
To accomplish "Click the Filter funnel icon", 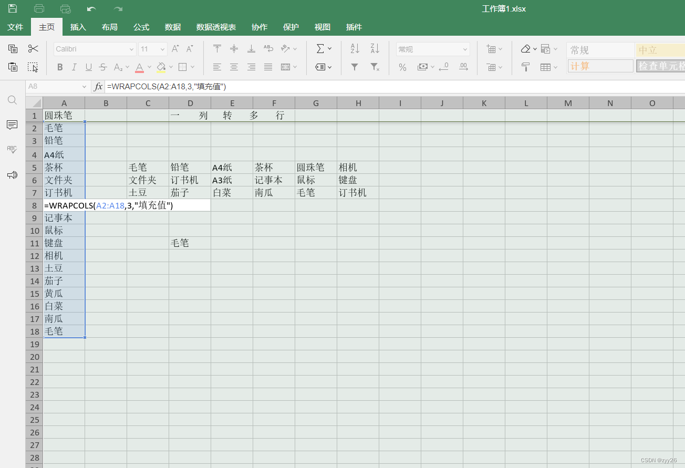I will tap(355, 67).
